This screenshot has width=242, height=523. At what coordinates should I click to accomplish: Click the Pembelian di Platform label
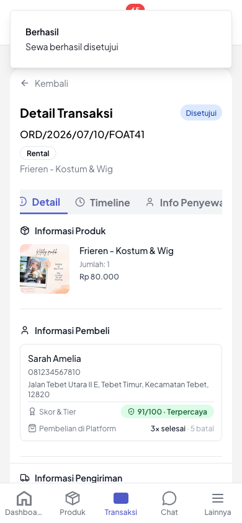78,429
